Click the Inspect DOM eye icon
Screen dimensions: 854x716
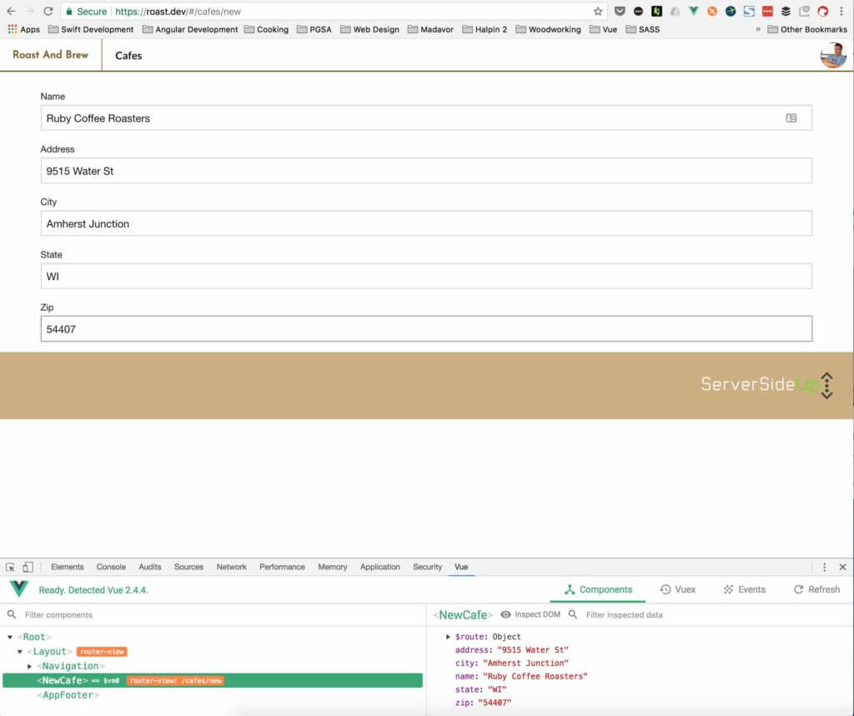pos(505,614)
